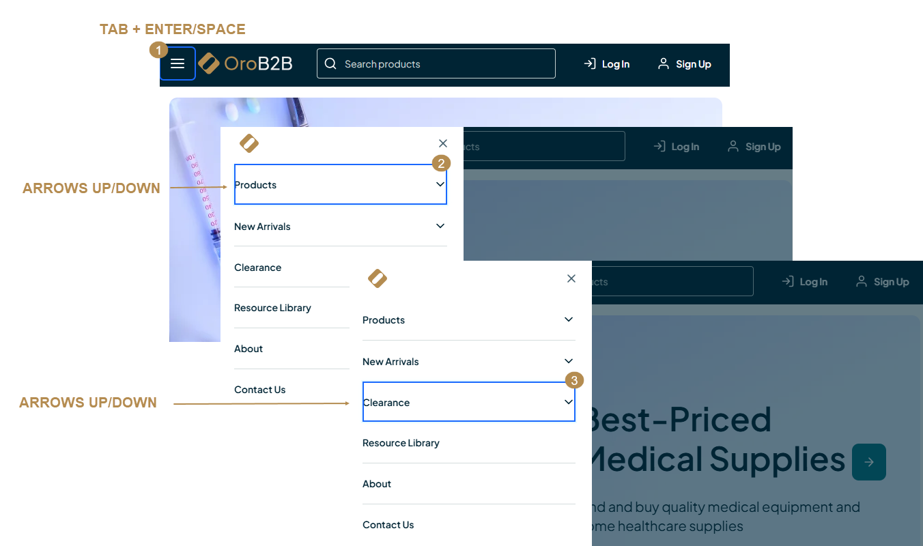The image size is (923, 546).
Task: Expand the highlighted Products chevron
Action: click(440, 184)
